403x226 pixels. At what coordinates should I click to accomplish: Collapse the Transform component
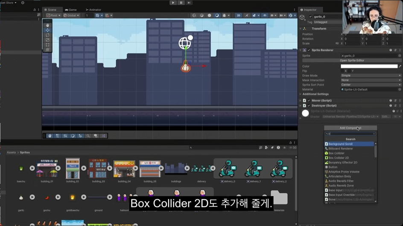click(301, 29)
